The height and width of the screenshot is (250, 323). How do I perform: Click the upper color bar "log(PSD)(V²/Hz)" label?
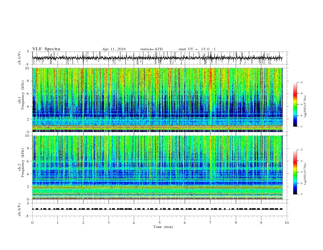coord(305,107)
